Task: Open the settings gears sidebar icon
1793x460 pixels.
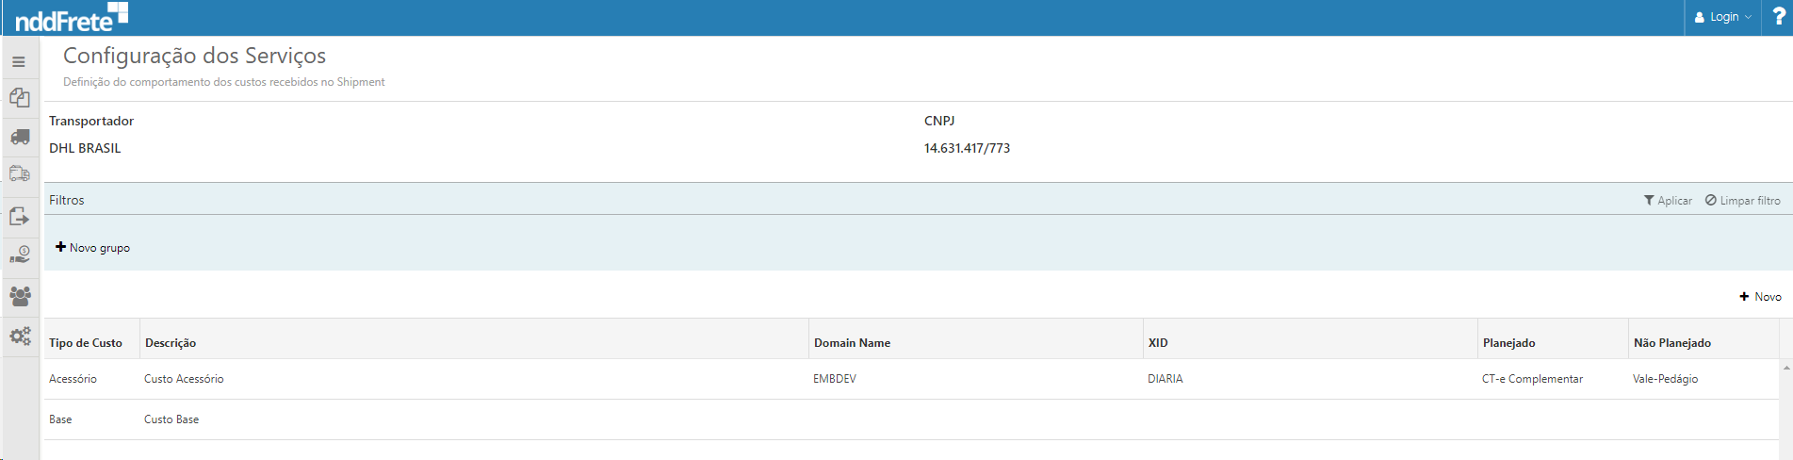Action: [x=20, y=336]
